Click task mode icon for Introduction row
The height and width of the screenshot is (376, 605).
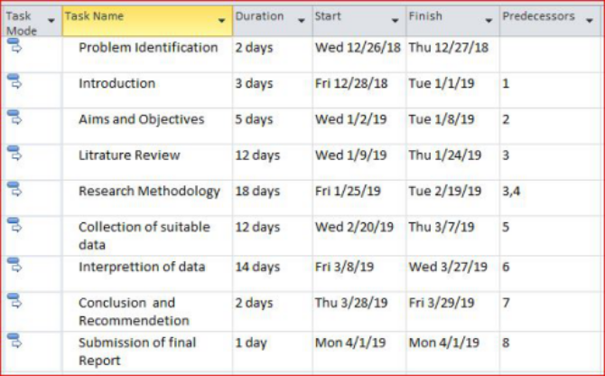click(x=14, y=81)
